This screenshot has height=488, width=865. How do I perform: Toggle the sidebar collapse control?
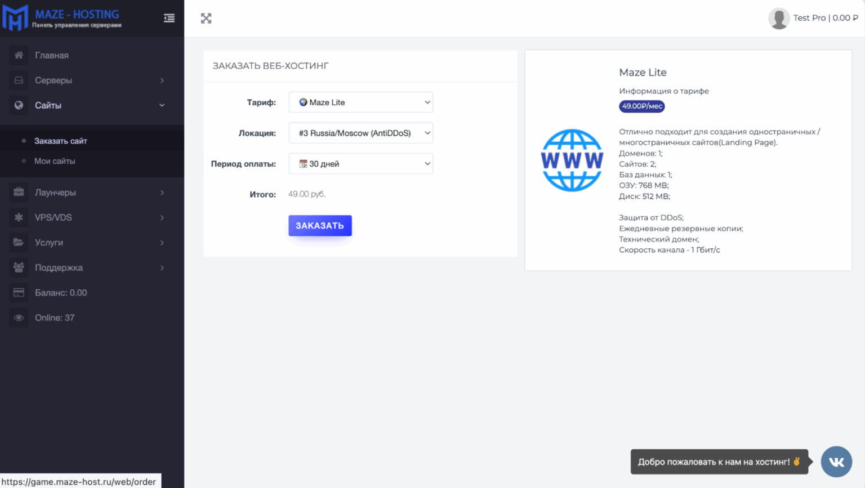pyautogui.click(x=169, y=18)
